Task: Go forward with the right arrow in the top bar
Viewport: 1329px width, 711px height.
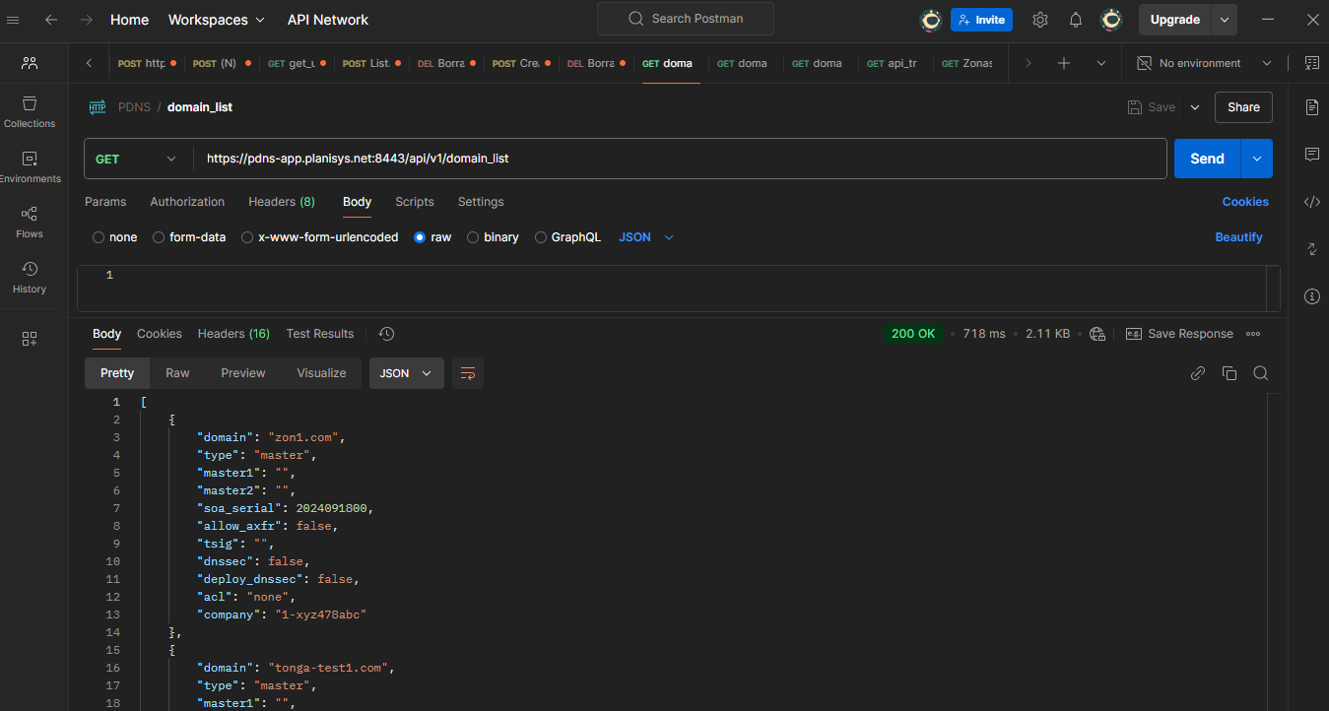Action: pyautogui.click(x=87, y=20)
